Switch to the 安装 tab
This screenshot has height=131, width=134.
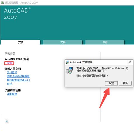click(21, 42)
